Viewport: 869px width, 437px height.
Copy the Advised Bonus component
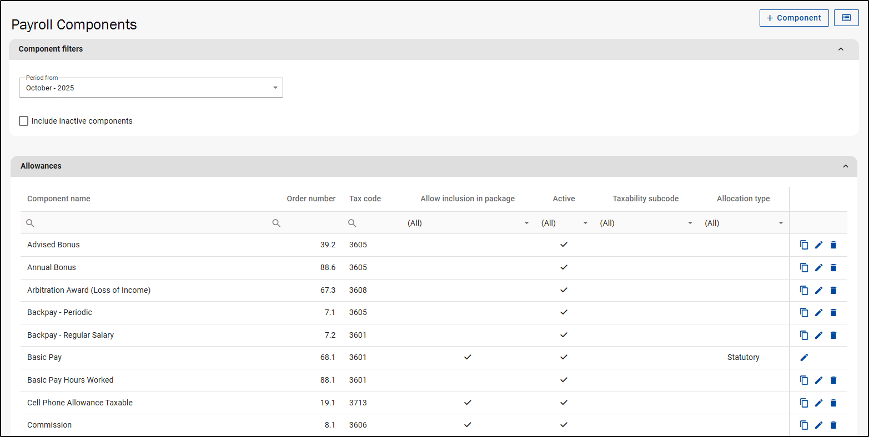coord(803,245)
